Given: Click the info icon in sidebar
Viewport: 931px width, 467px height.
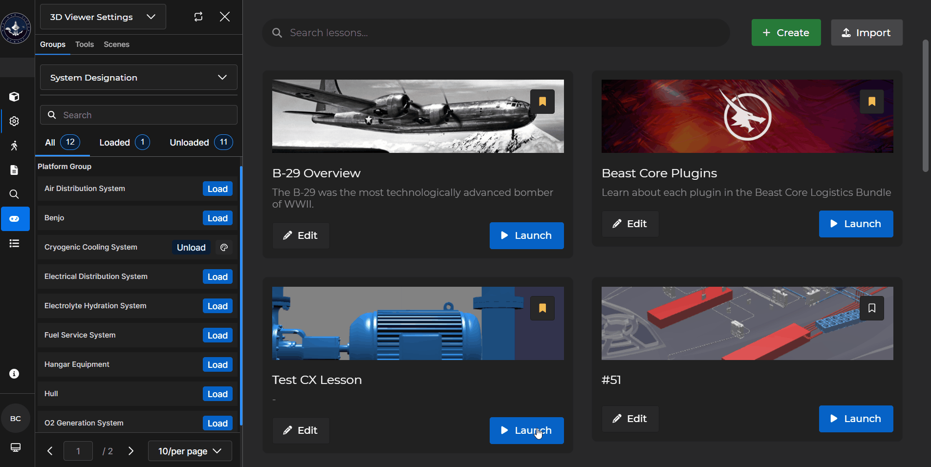Looking at the screenshot, I should [x=14, y=374].
